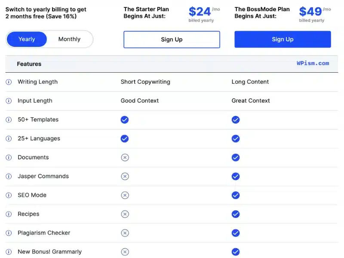Click info icon beside Jasper Commands
The width and height of the screenshot is (344, 258).
9,176
